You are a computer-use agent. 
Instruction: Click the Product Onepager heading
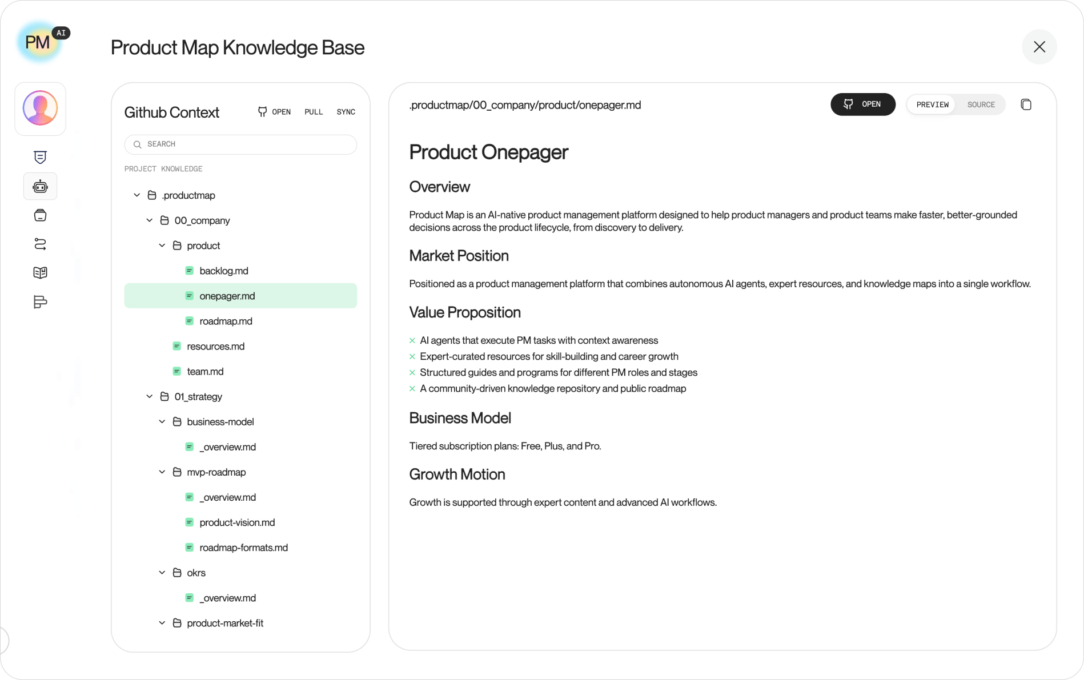pos(488,152)
